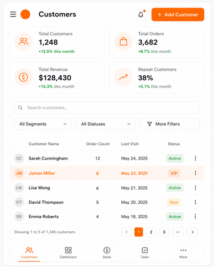Switch to the Tasks bottom tab

pos(145,253)
